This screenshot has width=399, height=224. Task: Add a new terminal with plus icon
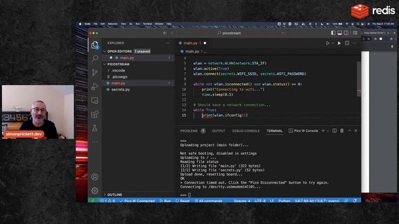click(323, 131)
